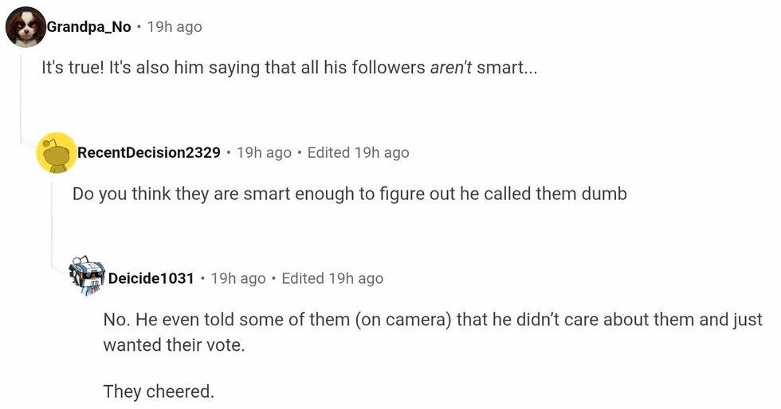Open Grandpa_No's user profile
Screen dimensions: 781x409
(88, 27)
